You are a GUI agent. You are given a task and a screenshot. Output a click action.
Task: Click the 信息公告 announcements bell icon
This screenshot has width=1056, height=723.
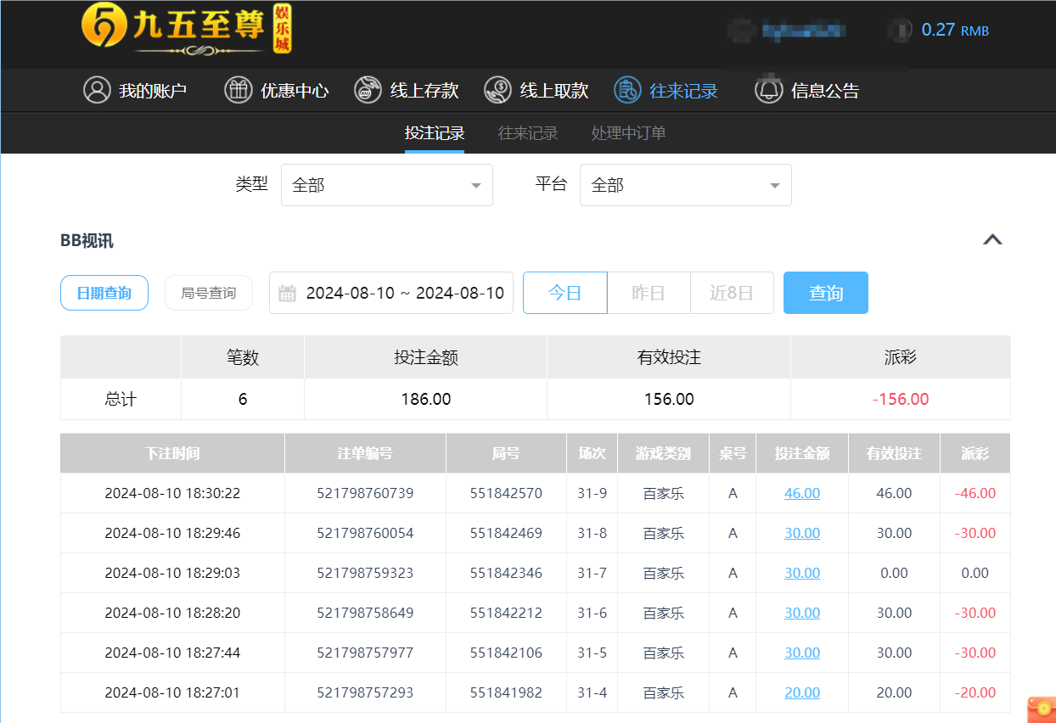click(768, 90)
